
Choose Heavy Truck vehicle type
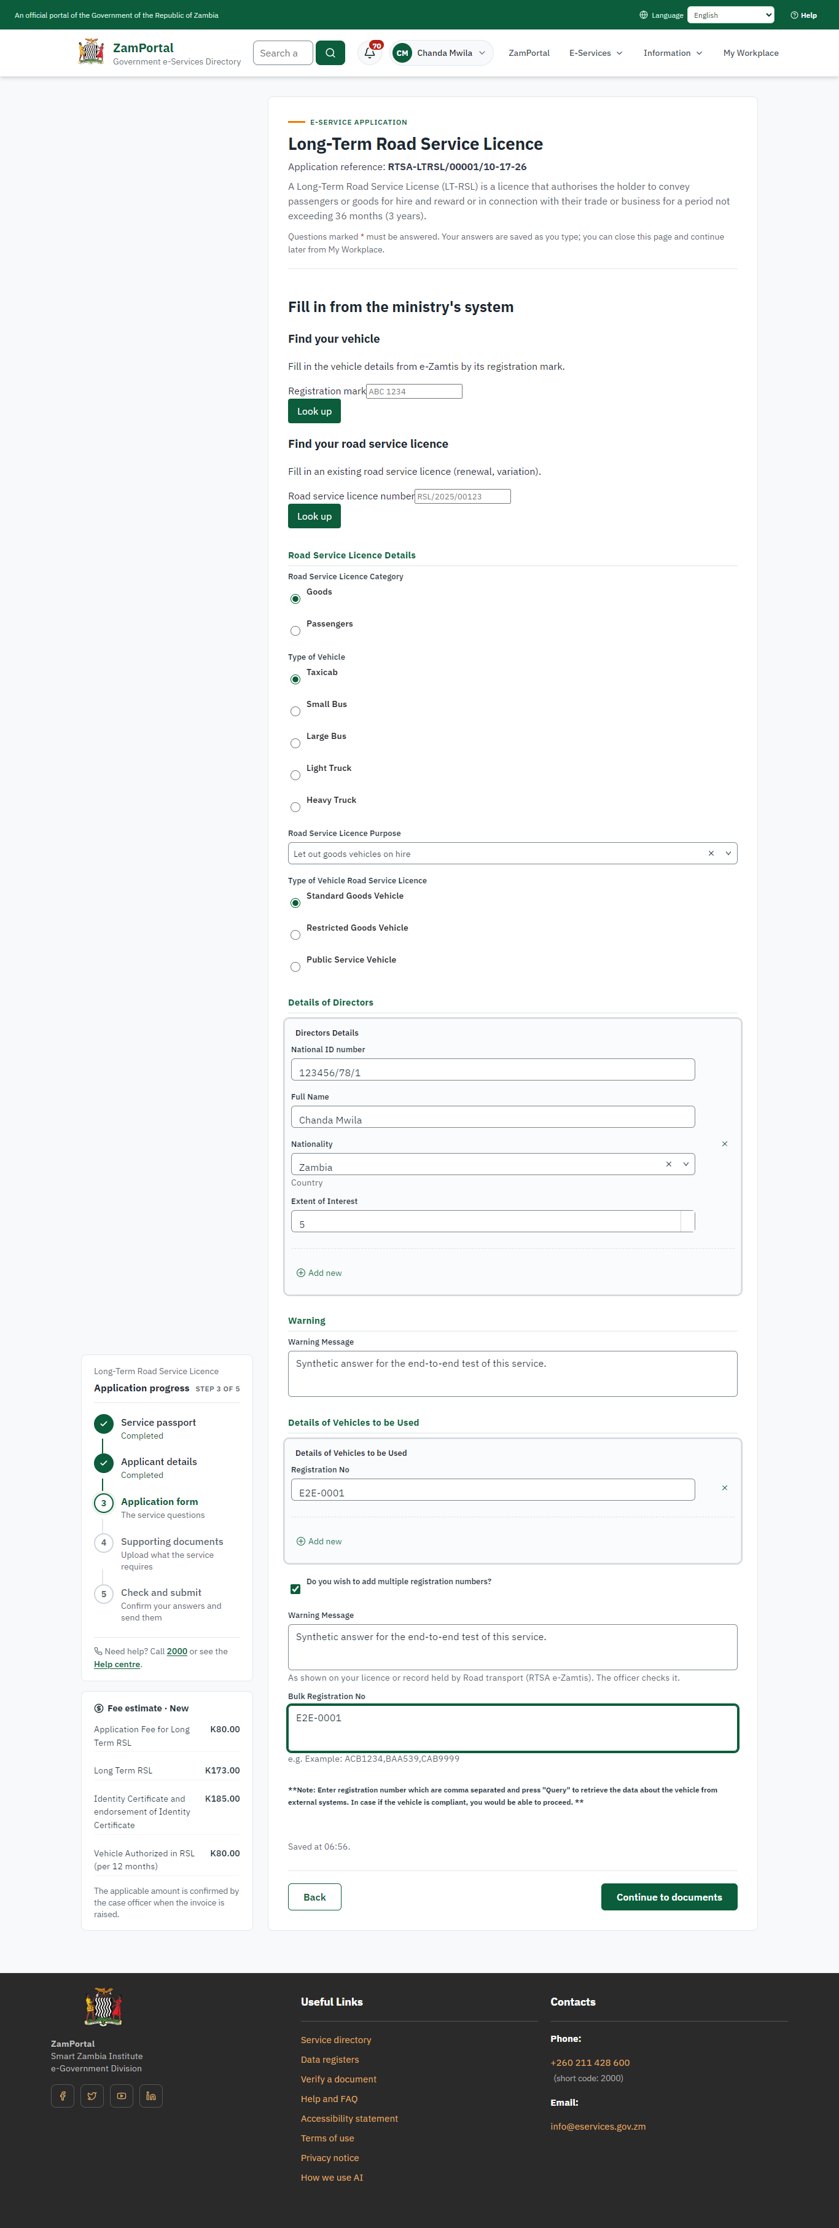pyautogui.click(x=295, y=807)
